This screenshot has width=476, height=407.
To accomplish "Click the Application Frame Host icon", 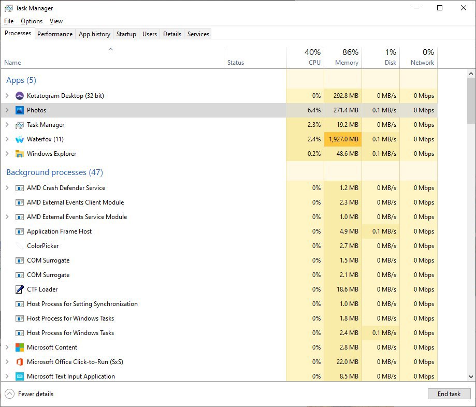I will point(20,231).
